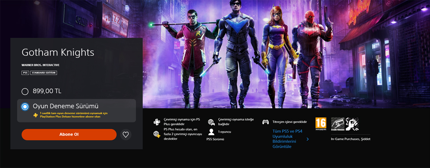
Task: Click the STANDARD EDITION tag
Action: click(x=44, y=73)
